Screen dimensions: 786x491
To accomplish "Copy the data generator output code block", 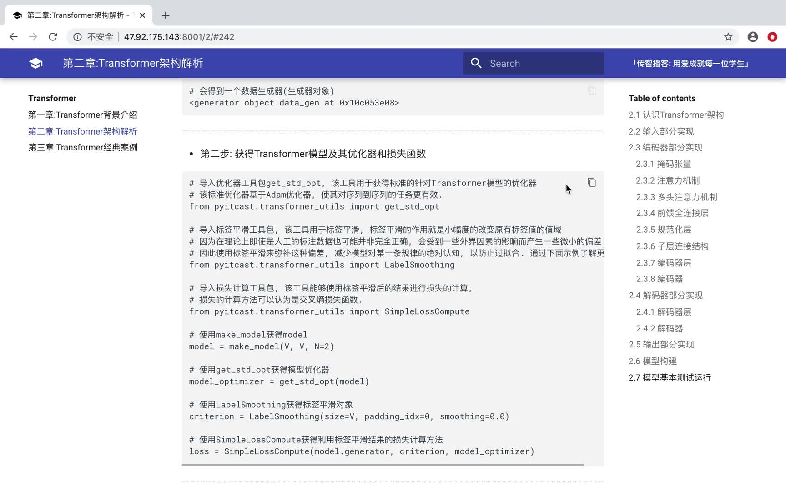I will (x=592, y=90).
